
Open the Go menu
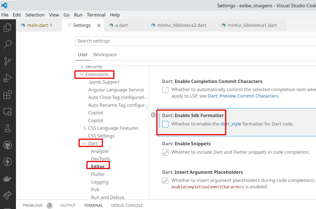pos(66,15)
